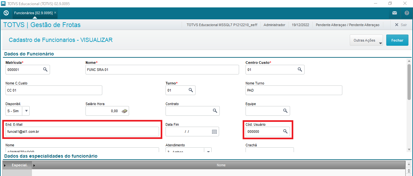The image size is (413, 176).
Task: Open the Data Fim calendar icon
Action: point(215,132)
